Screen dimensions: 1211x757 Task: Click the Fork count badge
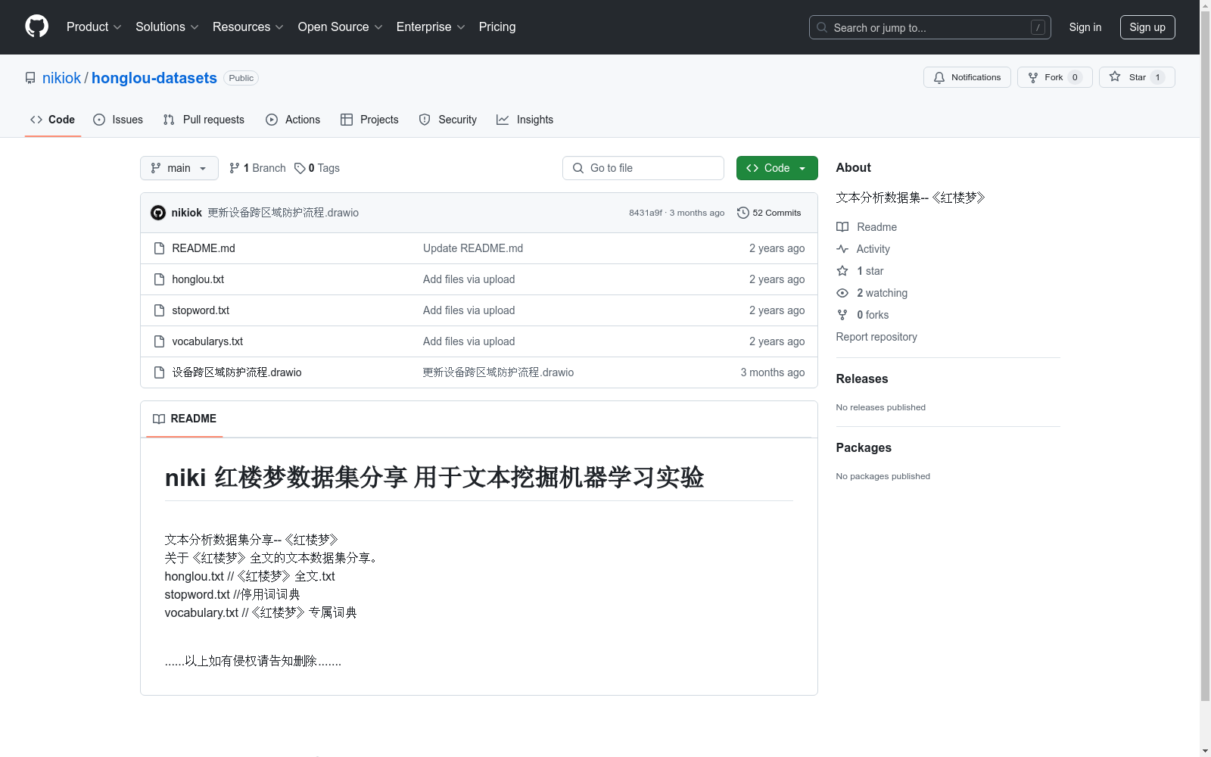(x=1075, y=77)
